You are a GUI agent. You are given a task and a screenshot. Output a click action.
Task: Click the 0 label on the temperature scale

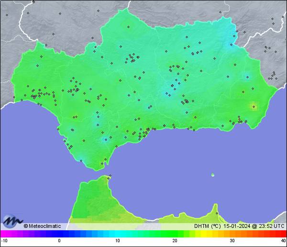(x=59, y=241)
